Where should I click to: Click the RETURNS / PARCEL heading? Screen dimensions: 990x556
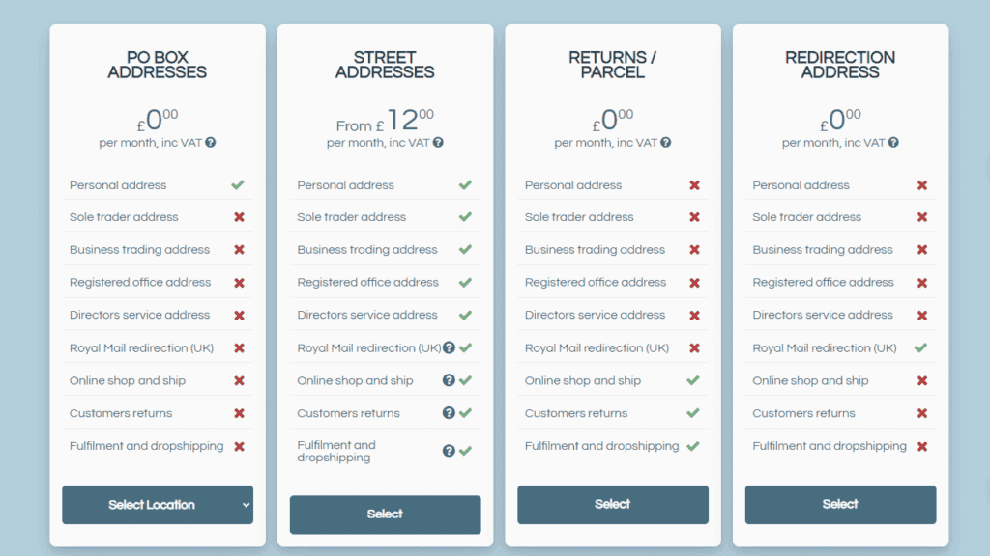(612, 65)
